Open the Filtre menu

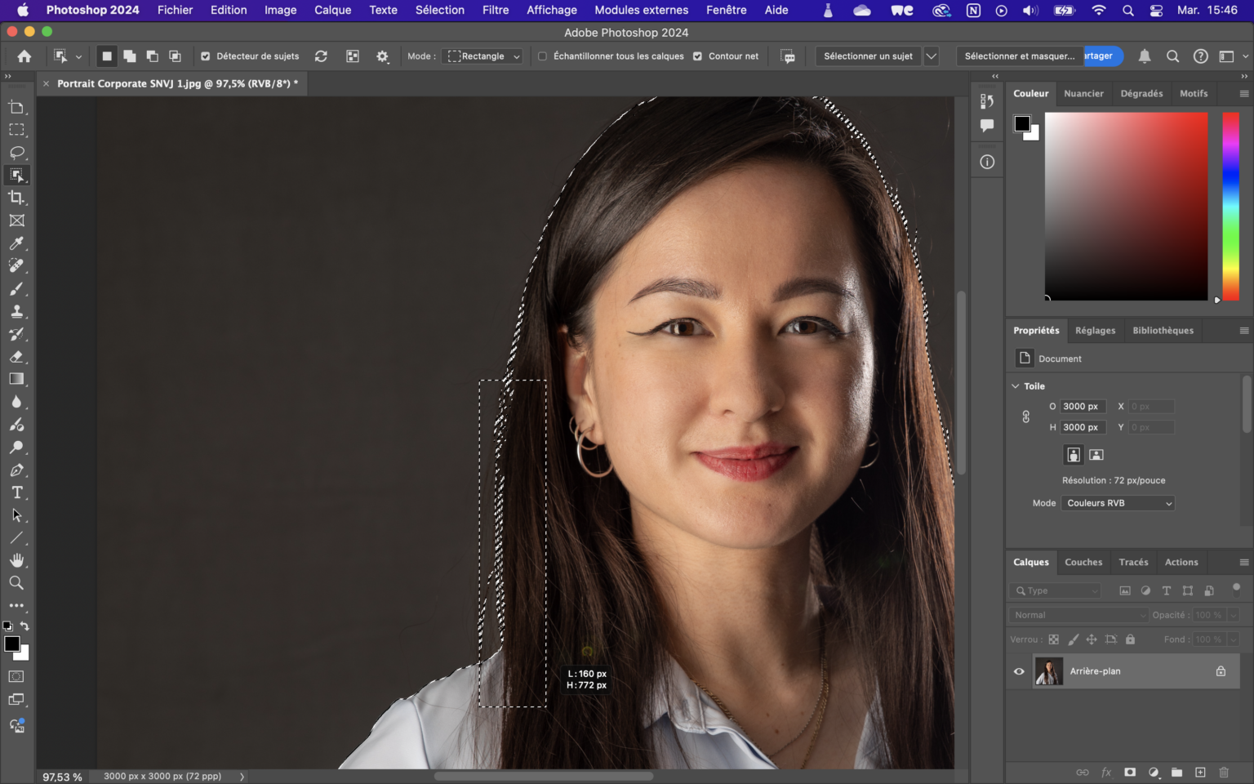pos(495,10)
